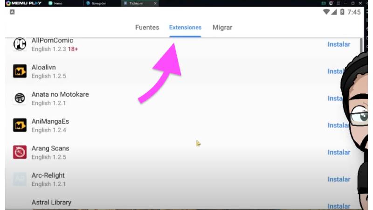Install the Aloalivn extension

[335, 71]
